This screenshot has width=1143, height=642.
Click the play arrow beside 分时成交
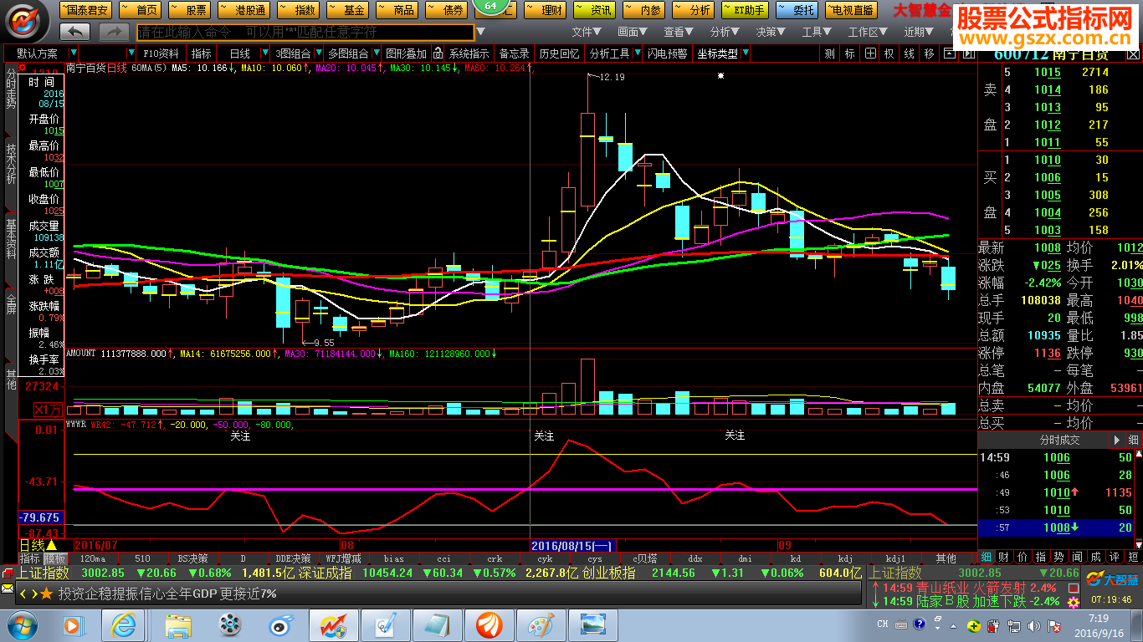point(1116,440)
